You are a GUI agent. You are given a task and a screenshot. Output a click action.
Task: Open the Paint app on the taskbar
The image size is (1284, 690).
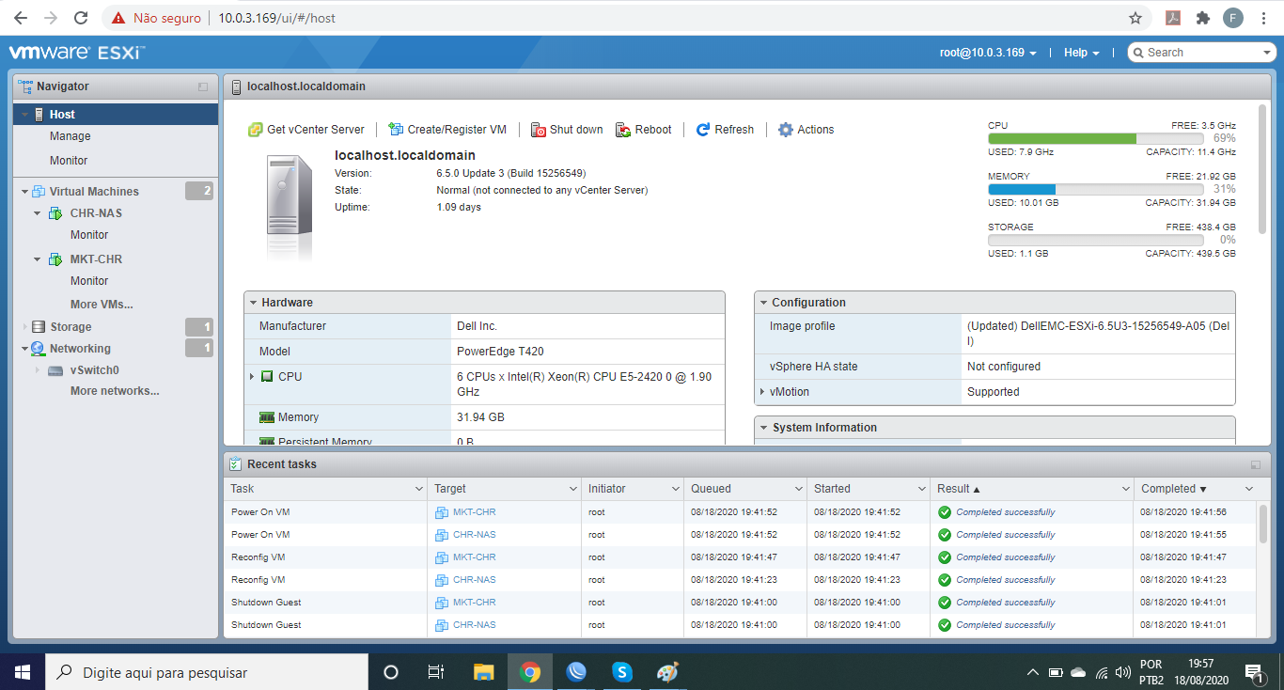pyautogui.click(x=666, y=672)
